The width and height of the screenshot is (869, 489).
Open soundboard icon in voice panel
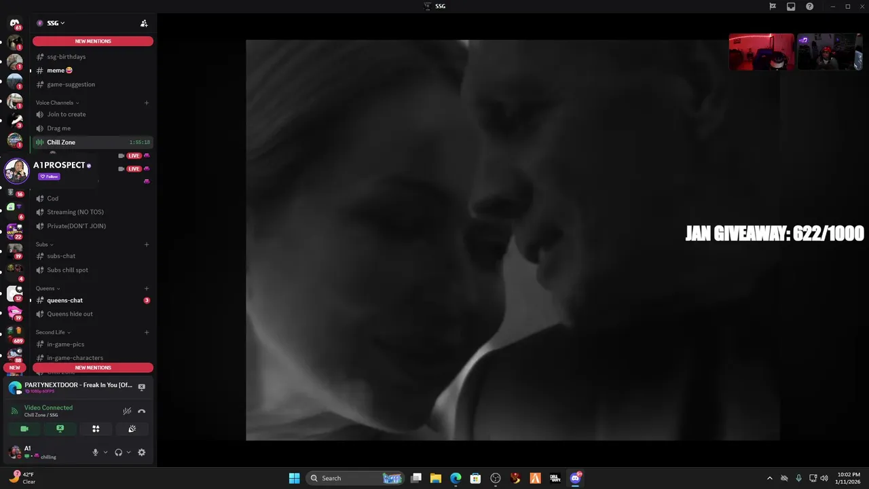tap(132, 429)
